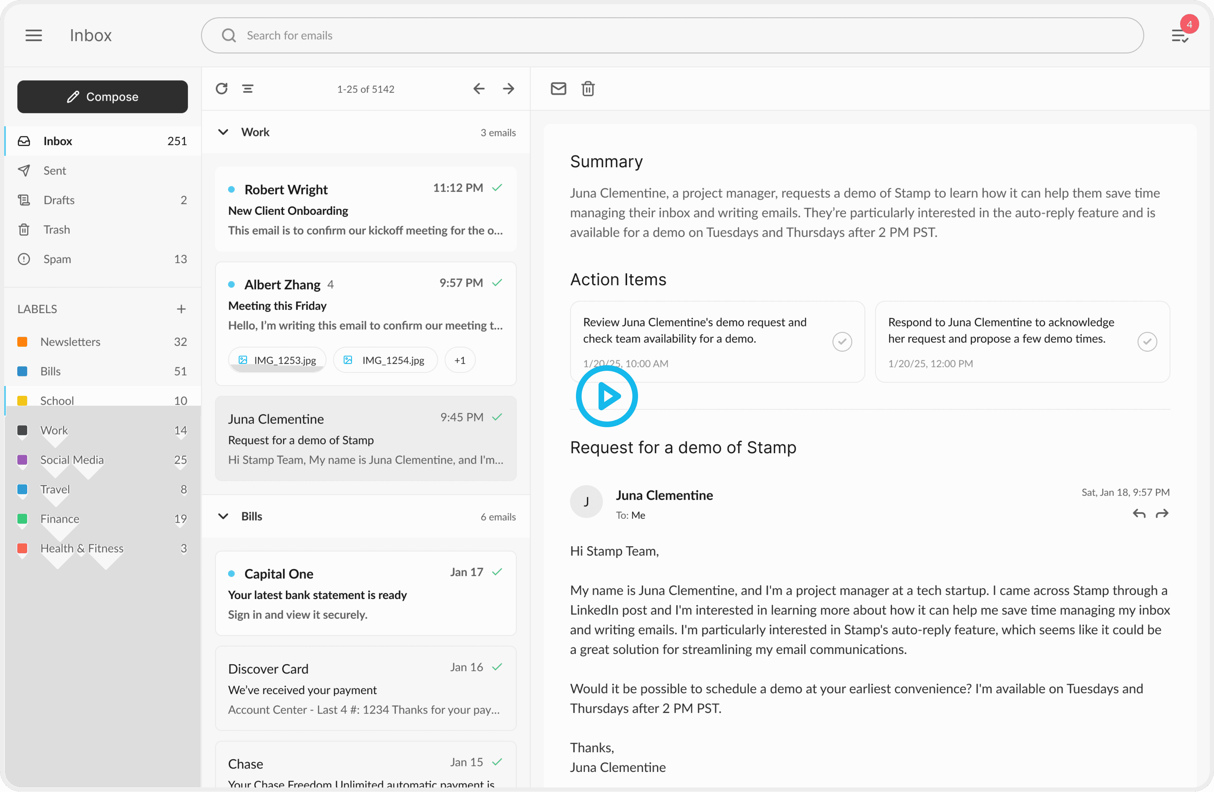Click the Compose button

[103, 97]
